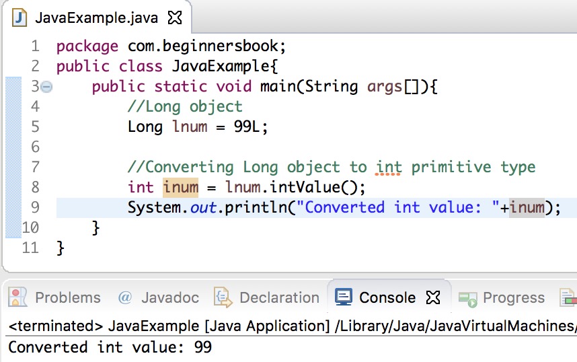Click the //Long object comment

(185, 107)
